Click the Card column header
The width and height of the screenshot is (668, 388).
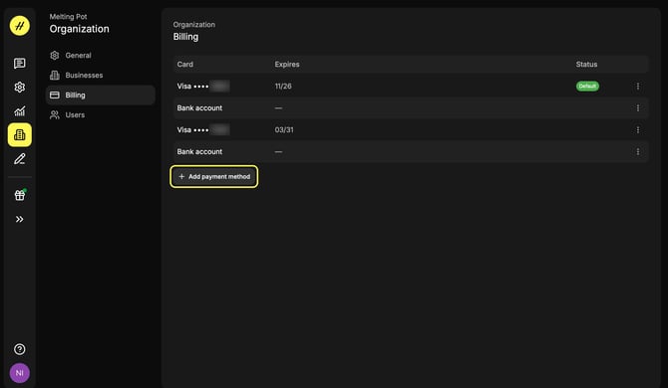click(184, 65)
